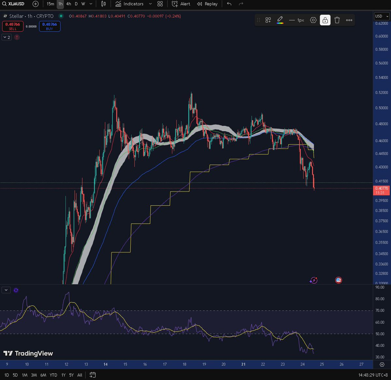Select YTD date range
Viewport: 391px width, 380px height.
pyautogui.click(x=53, y=375)
